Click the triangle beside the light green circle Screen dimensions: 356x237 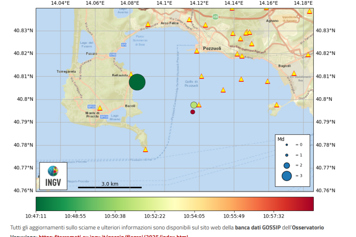click(x=199, y=105)
